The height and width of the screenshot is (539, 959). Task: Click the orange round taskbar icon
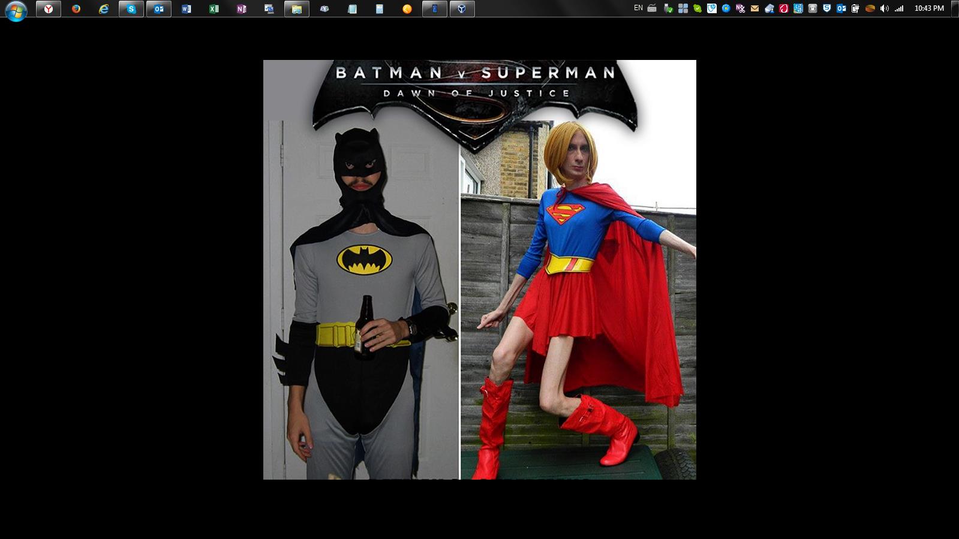[407, 9]
